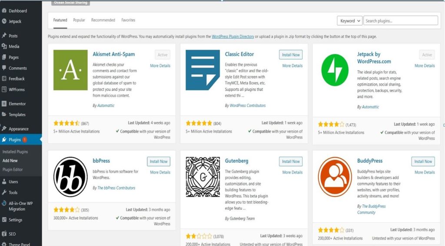Image resolution: width=445 pixels, height=246 pixels.
Task: Select Add New in Plugins submenu
Action: click(10, 161)
